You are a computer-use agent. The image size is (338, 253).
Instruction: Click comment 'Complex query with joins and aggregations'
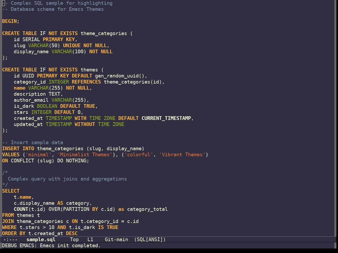pos(67,179)
